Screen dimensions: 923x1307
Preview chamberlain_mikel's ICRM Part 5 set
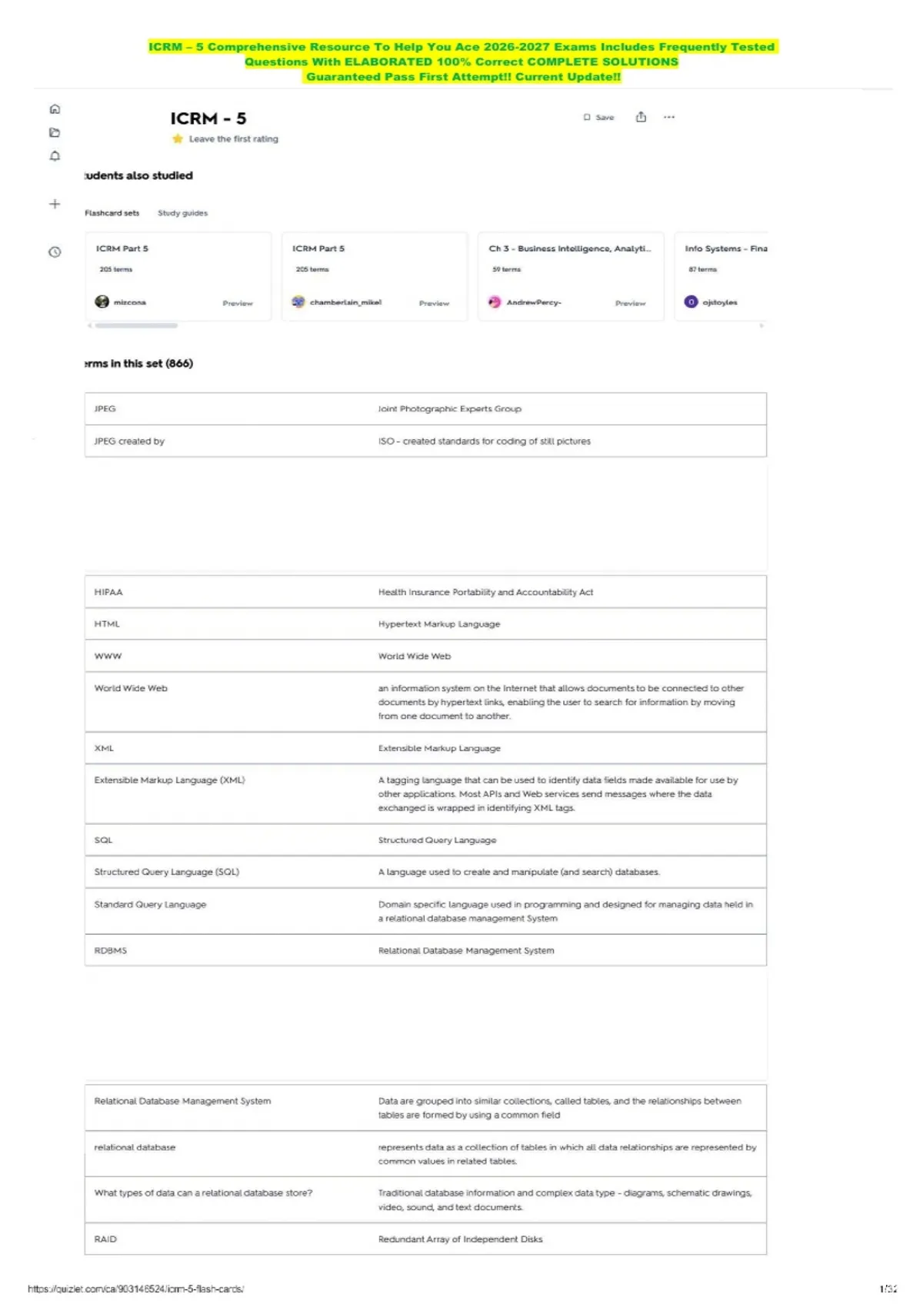(x=434, y=303)
